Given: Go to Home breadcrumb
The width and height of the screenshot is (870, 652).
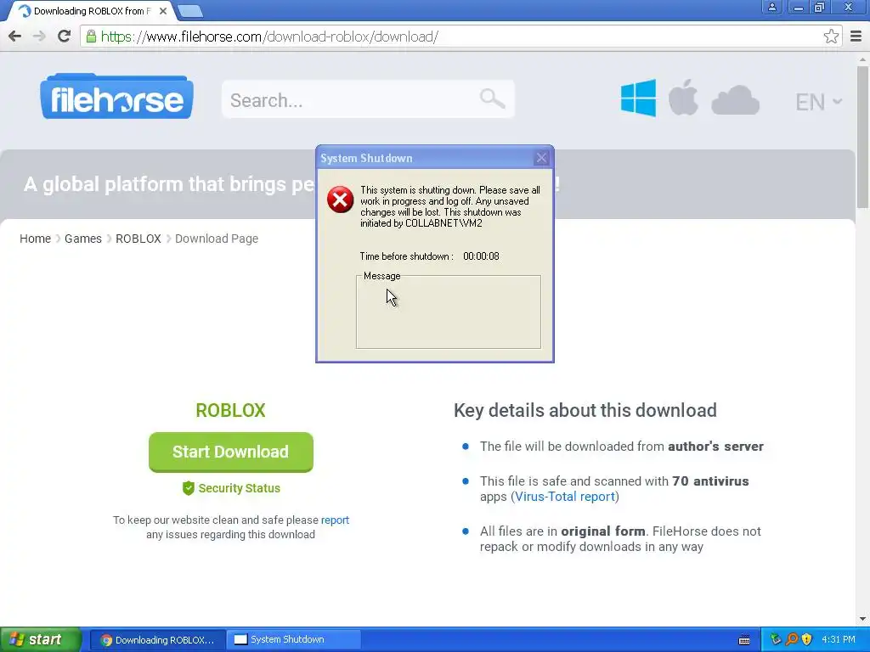Looking at the screenshot, I should tap(35, 239).
